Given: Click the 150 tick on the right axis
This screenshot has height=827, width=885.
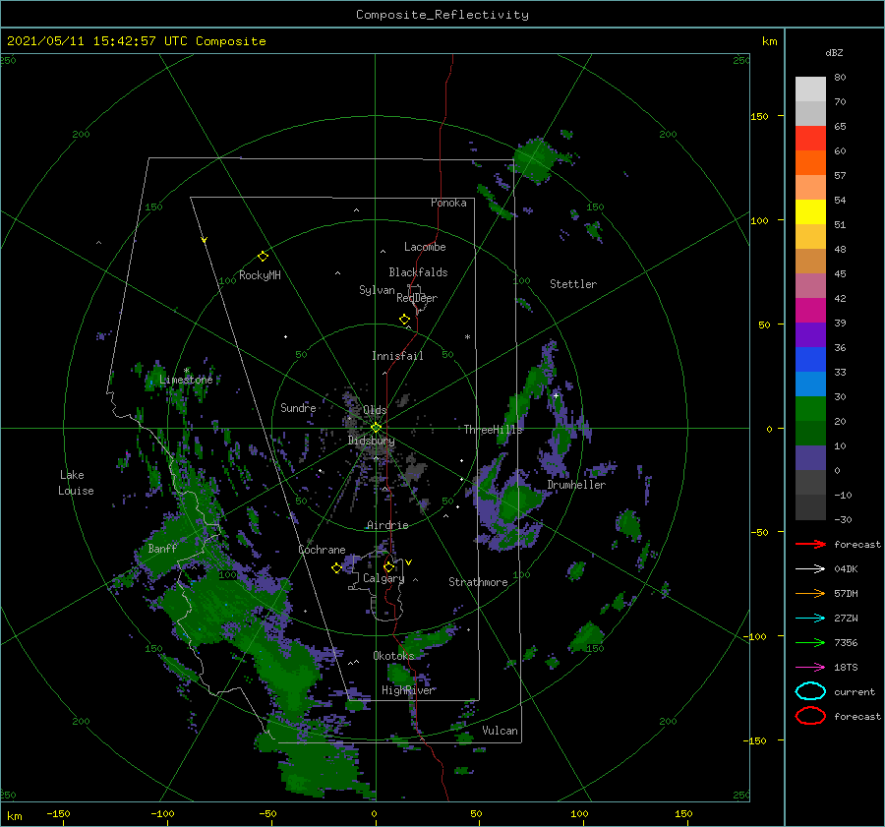Looking at the screenshot, I should pos(759,116).
